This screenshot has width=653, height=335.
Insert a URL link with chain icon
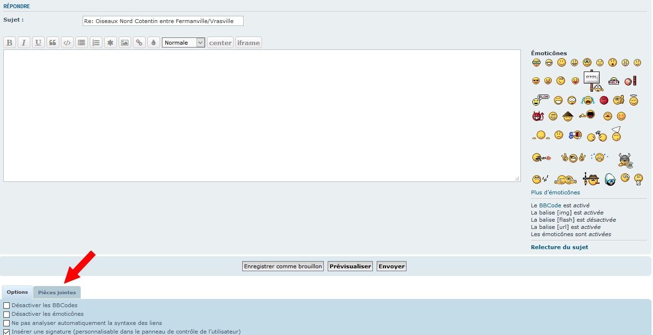tap(139, 43)
